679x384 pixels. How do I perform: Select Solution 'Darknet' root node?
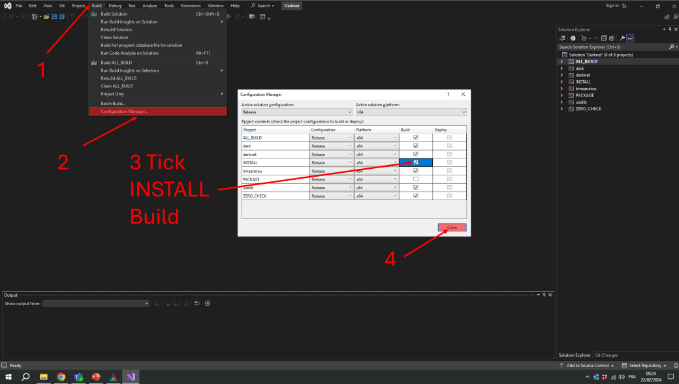[600, 55]
